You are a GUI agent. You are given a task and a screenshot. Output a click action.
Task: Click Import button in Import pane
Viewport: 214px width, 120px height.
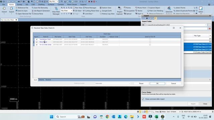pyautogui.click(x=193, y=104)
